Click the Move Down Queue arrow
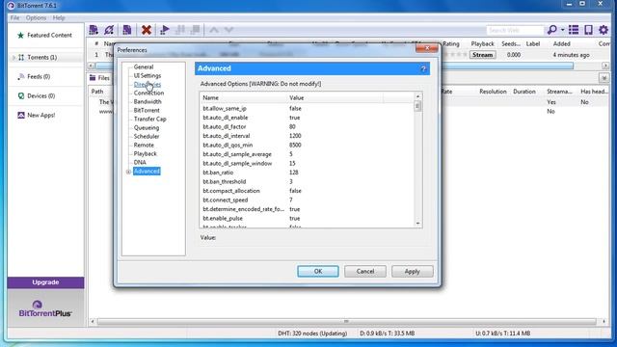Viewport: 617px width, 347px height. (x=229, y=30)
